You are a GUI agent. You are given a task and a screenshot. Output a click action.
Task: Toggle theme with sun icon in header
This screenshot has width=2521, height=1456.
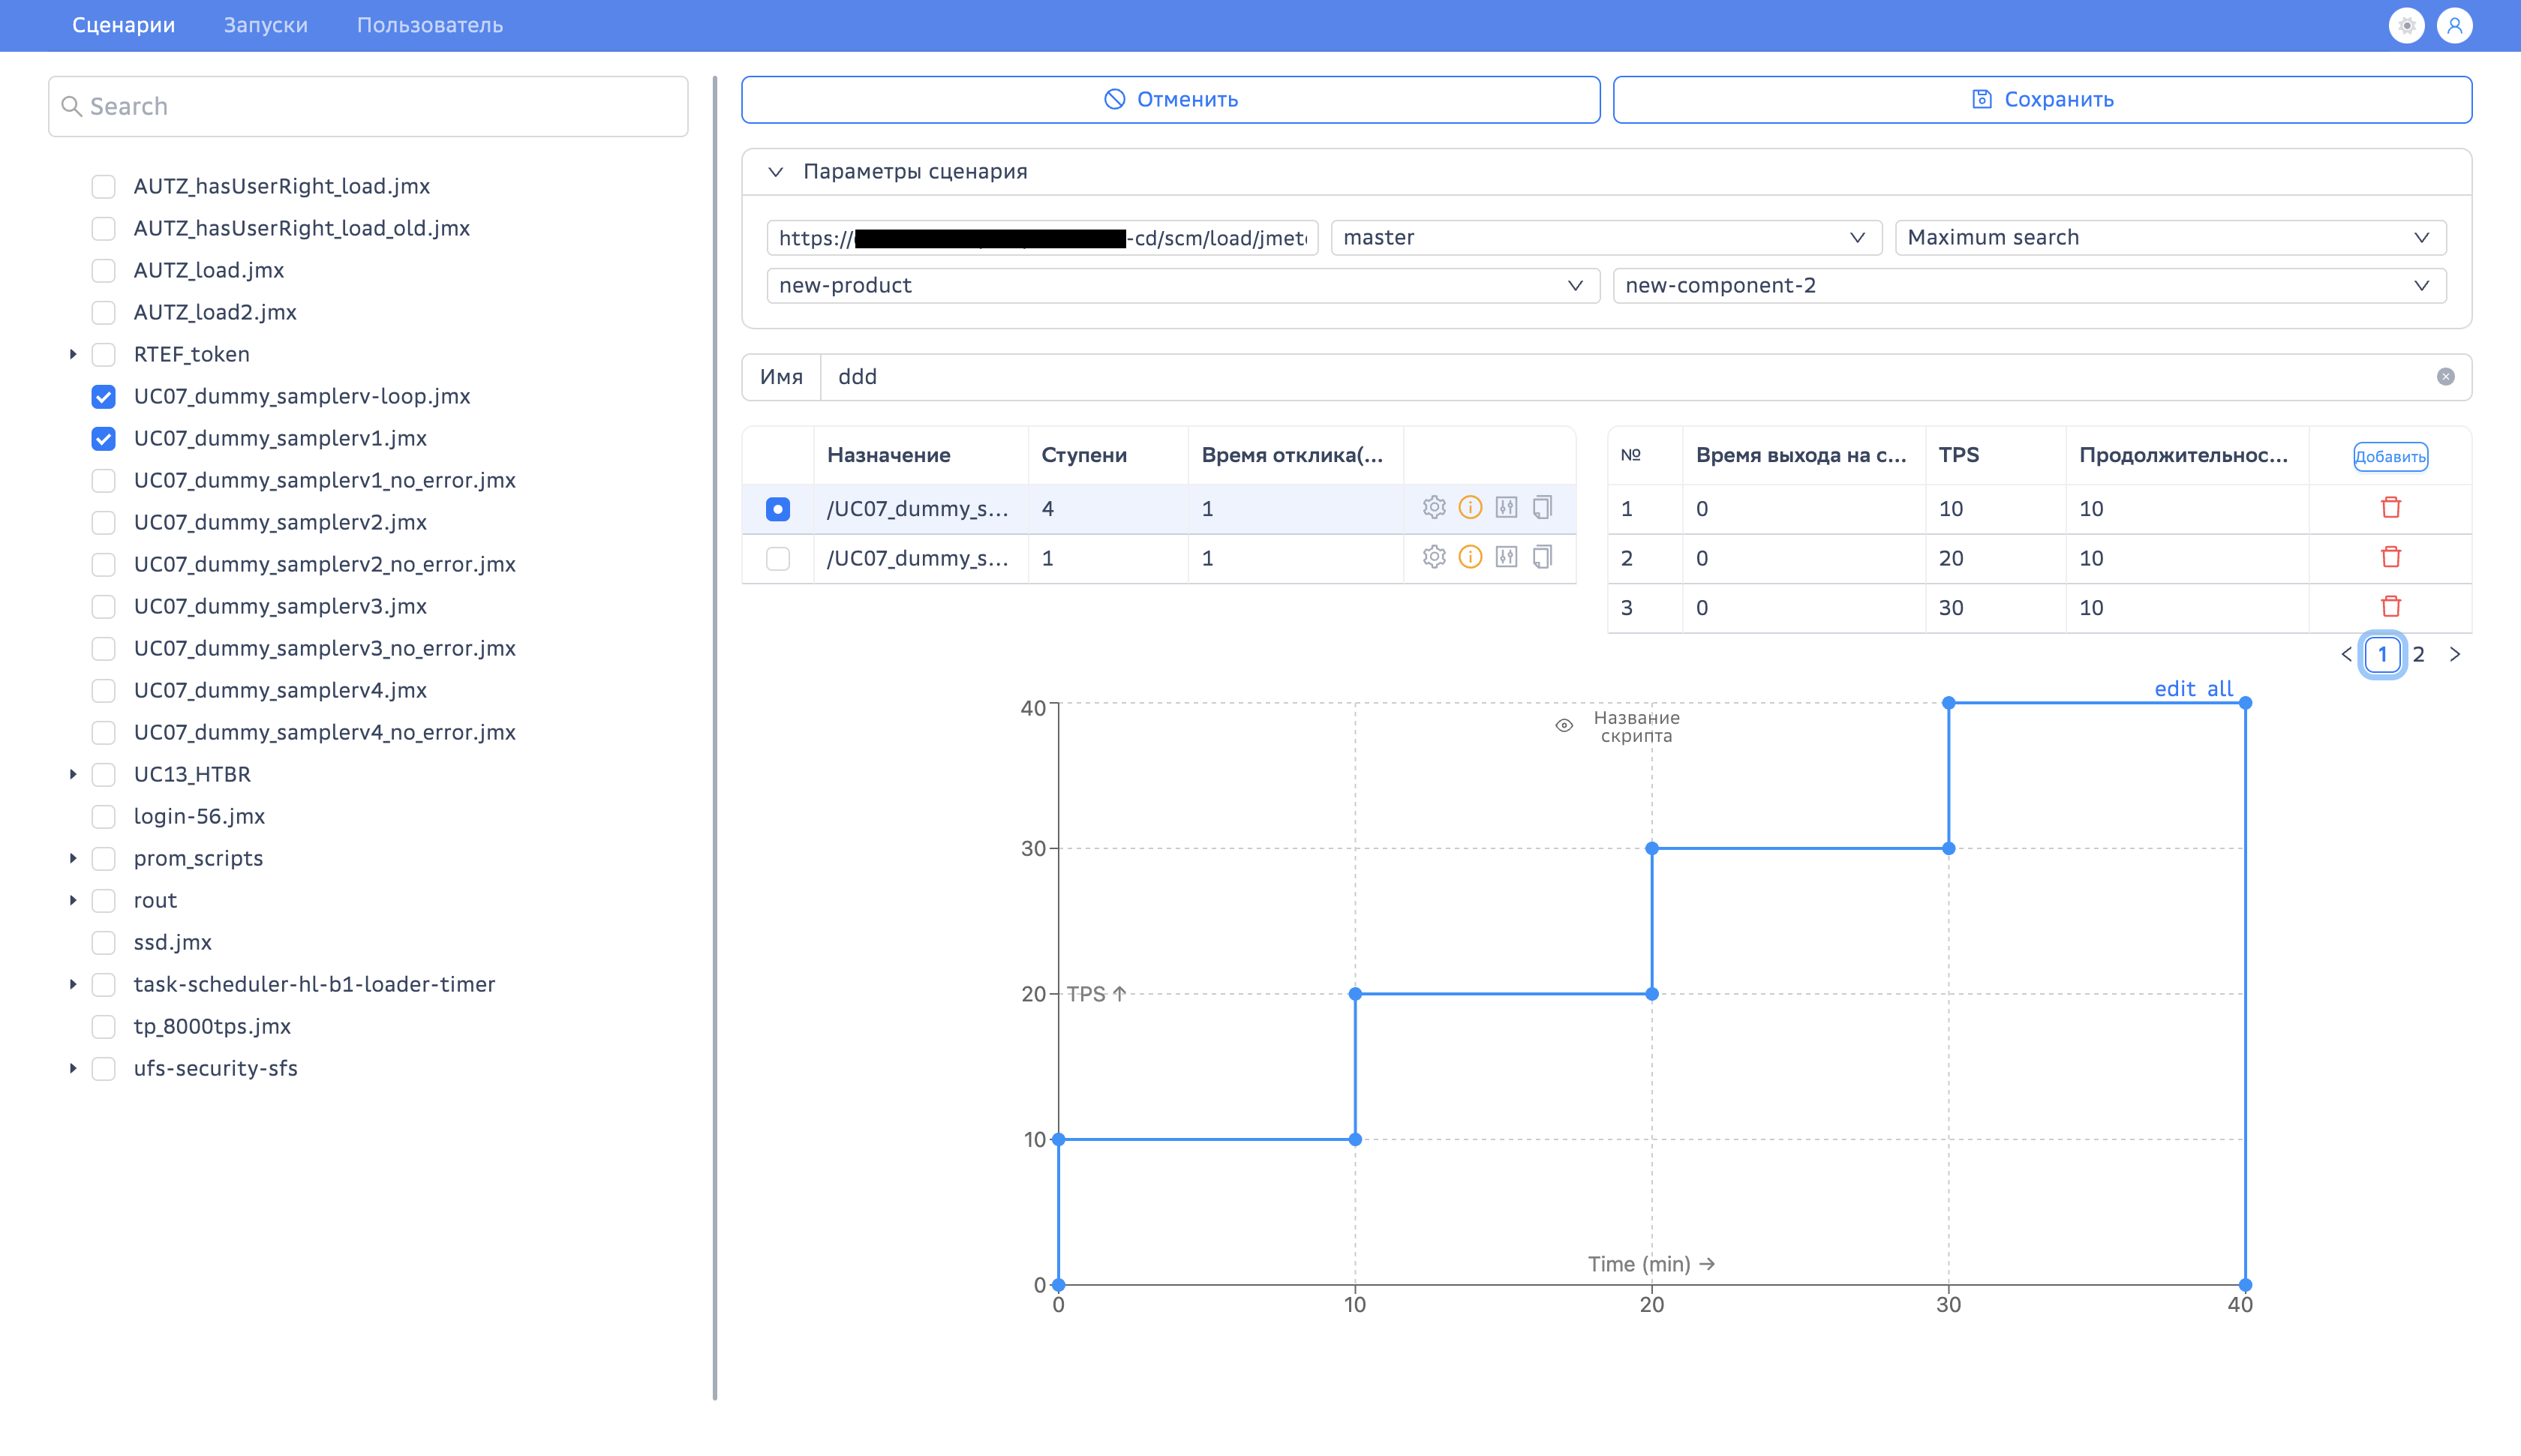click(x=2406, y=25)
